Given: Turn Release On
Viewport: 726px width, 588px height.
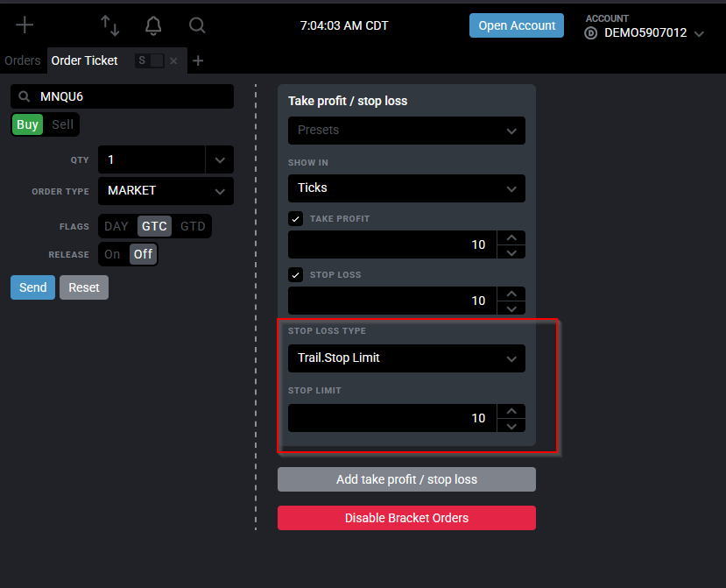Looking at the screenshot, I should pyautogui.click(x=112, y=254).
